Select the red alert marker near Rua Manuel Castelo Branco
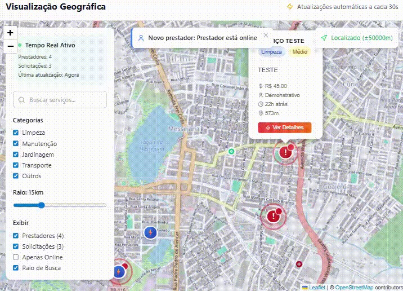Viewport: 403px width, 291px height. point(273,216)
